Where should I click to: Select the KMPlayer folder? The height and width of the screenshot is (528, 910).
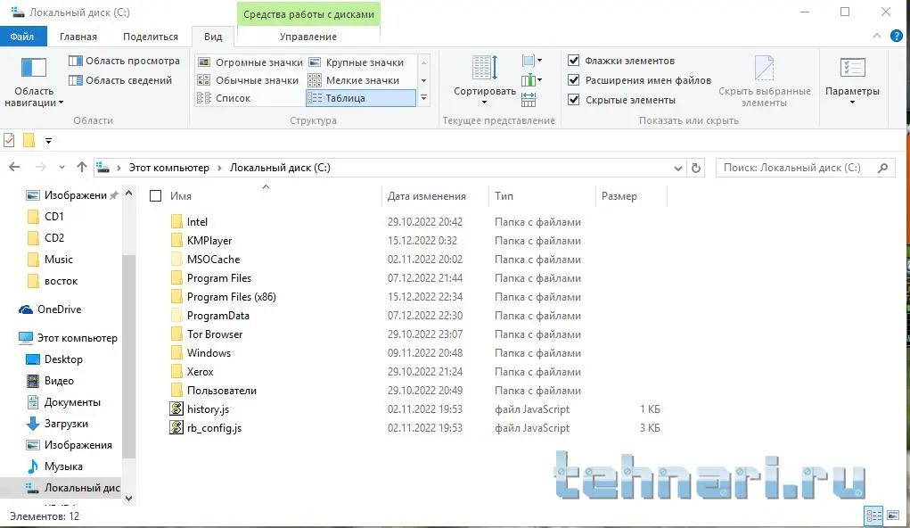pyautogui.click(x=209, y=241)
